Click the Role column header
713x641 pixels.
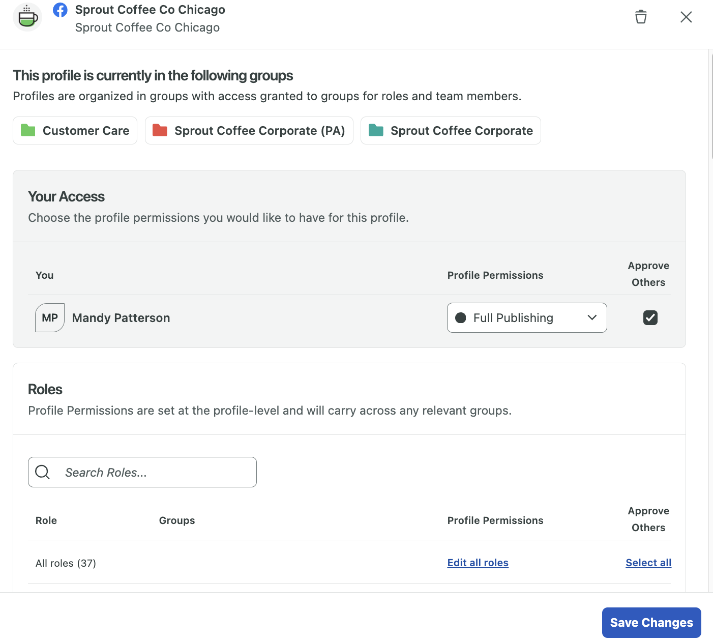pos(46,520)
